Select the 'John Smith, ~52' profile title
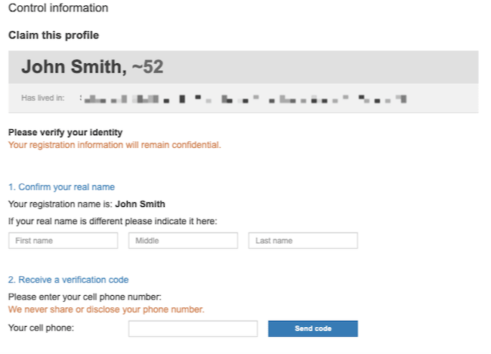The image size is (491, 354). click(92, 66)
